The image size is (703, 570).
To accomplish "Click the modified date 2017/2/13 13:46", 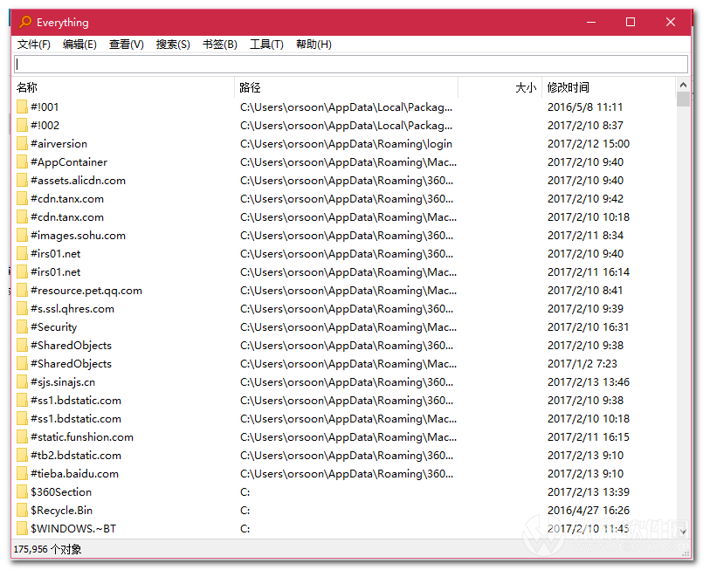I will coord(589,382).
